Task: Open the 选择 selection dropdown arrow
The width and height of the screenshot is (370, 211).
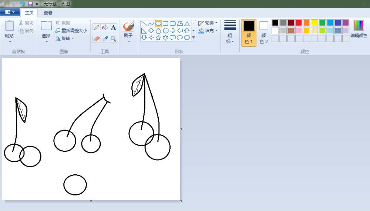Action: [47, 42]
